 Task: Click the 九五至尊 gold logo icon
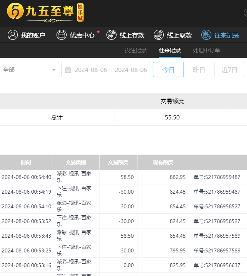[x=15, y=12]
